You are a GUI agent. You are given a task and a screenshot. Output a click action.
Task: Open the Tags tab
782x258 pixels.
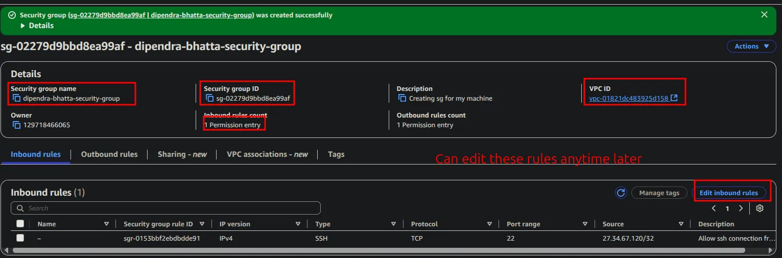click(336, 154)
